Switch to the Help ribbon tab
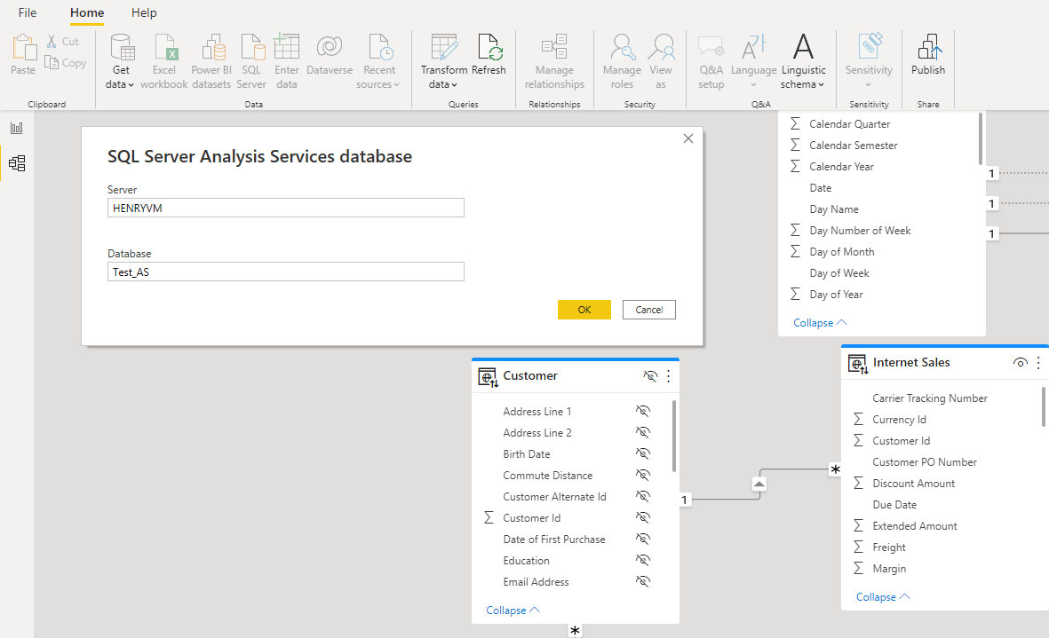Viewport: 1049px width, 638px height. coord(144,12)
